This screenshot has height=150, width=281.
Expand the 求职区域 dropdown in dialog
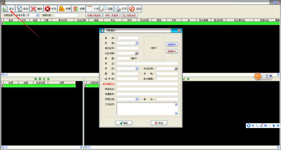point(136,99)
